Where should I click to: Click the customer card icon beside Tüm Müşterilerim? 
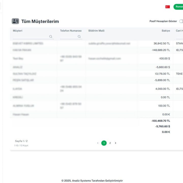coord(15,21)
